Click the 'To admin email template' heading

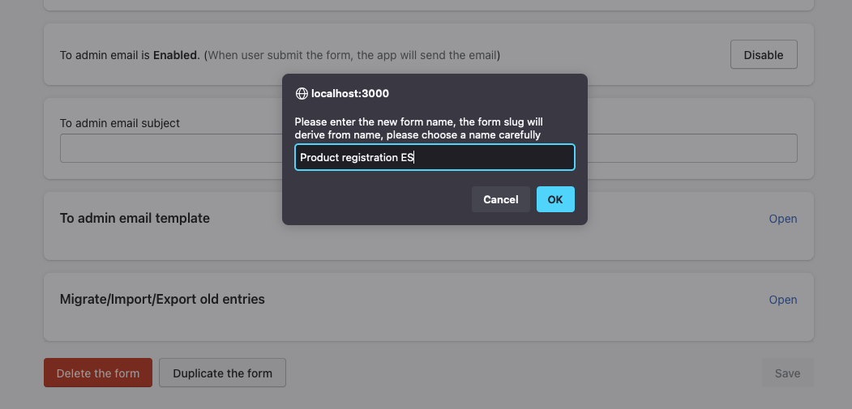pyautogui.click(x=135, y=218)
